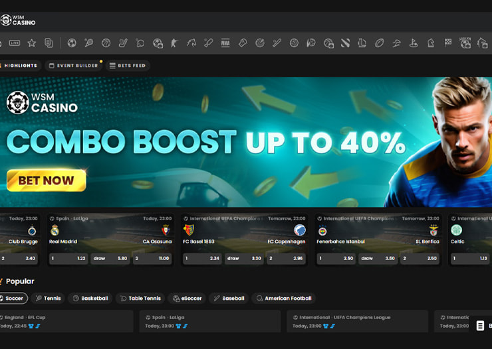Image resolution: width=492 pixels, height=349 pixels.
Task: Bet on CA Osasuna win at 11.00
Action: coord(152,259)
